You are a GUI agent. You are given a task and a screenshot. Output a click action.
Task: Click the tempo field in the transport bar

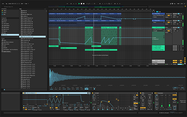10,4
